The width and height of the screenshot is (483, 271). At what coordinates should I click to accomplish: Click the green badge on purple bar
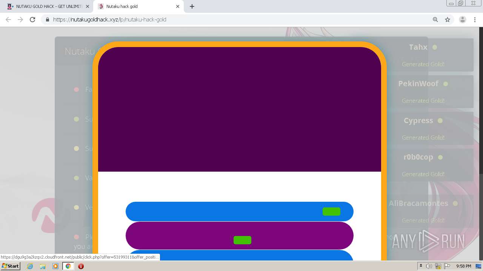pyautogui.click(x=242, y=240)
